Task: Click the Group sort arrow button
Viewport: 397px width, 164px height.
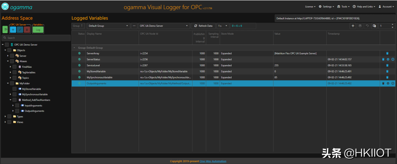Action: pos(78,26)
